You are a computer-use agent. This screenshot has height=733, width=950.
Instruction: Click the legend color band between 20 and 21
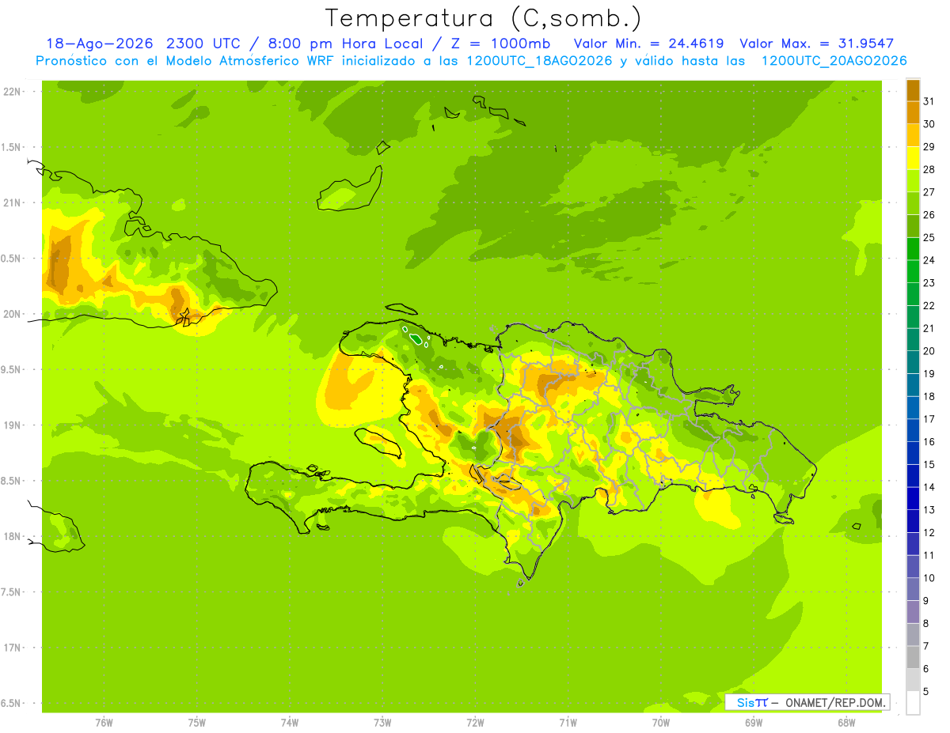(913, 339)
